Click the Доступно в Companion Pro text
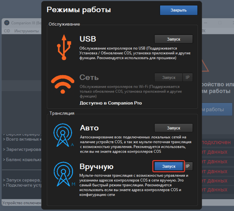The width and height of the screenshot is (234, 211). coord(111,103)
